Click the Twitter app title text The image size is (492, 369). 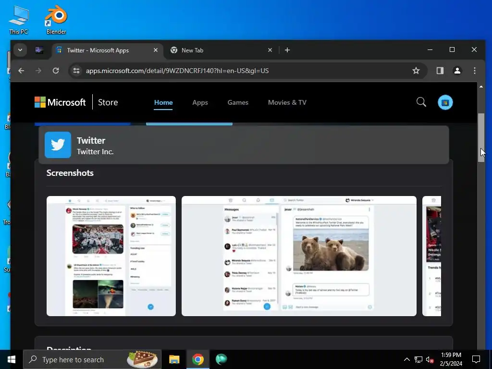pos(91,141)
